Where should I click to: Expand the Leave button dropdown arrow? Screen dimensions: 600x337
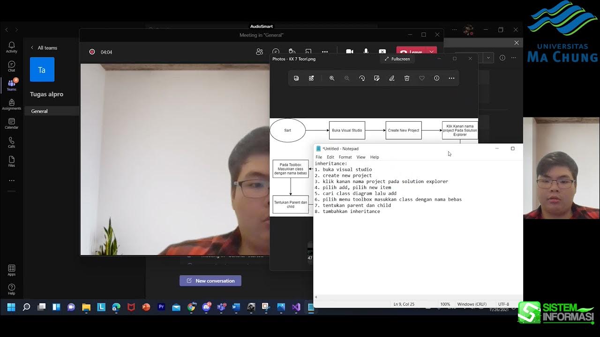(432, 52)
